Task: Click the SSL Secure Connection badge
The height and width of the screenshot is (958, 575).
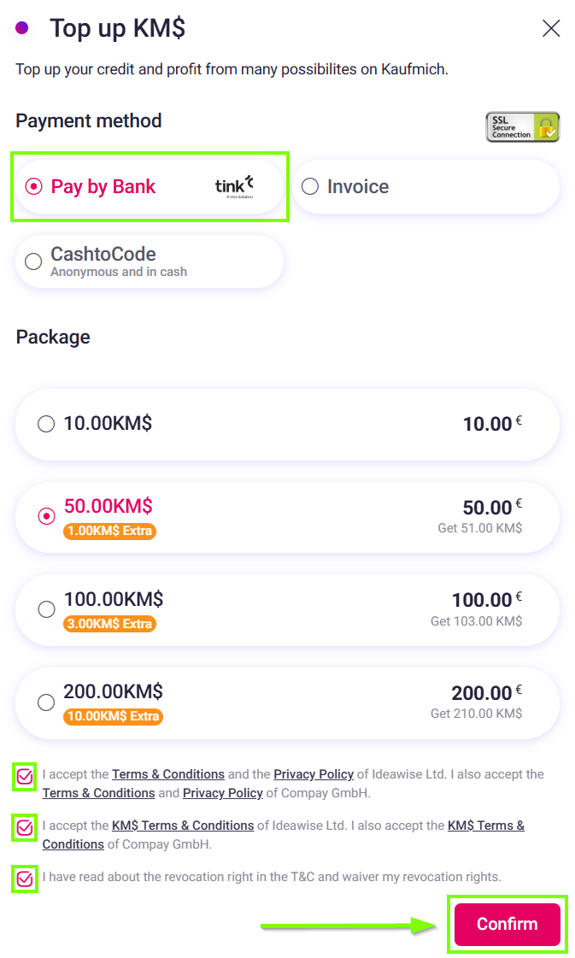Action: click(x=522, y=127)
